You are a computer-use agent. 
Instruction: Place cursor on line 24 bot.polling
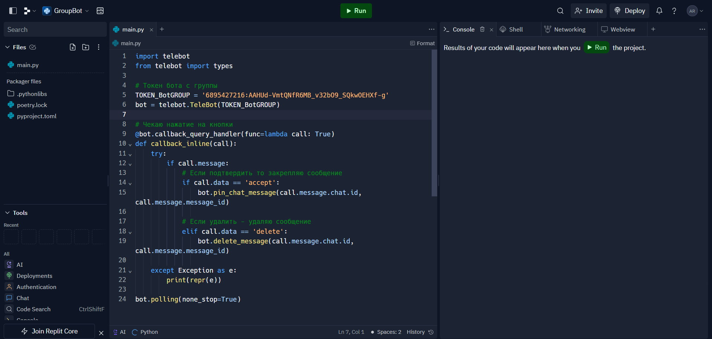pyautogui.click(x=188, y=299)
